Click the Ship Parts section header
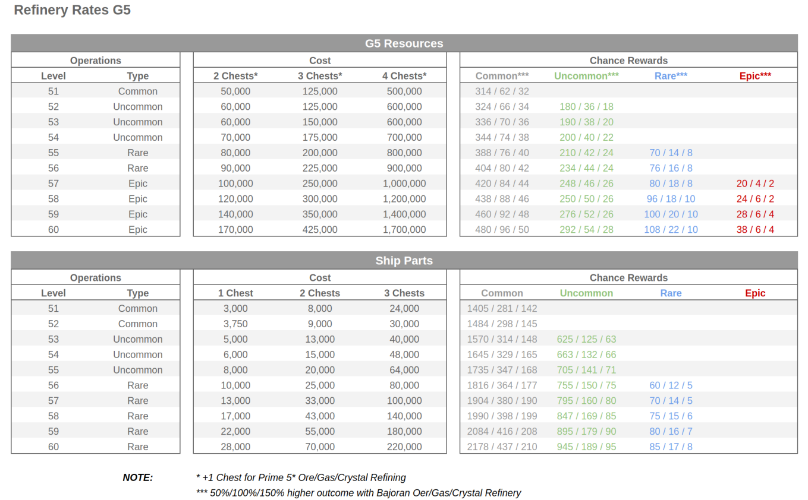 [x=405, y=260]
